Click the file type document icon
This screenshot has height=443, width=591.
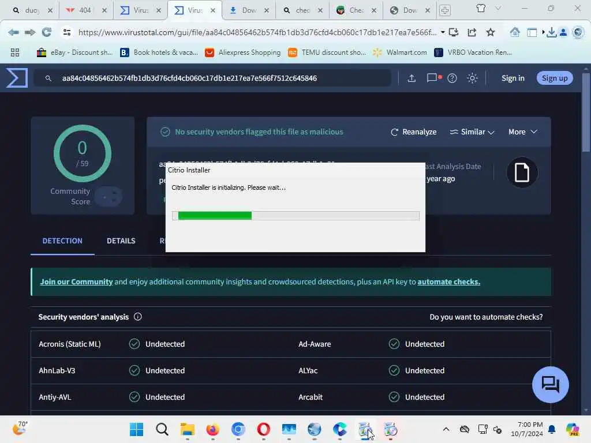coord(522,172)
